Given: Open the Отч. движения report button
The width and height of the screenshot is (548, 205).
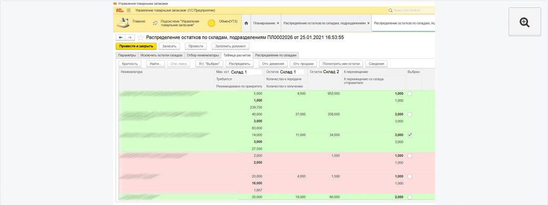Looking at the screenshot, I should (x=273, y=64).
